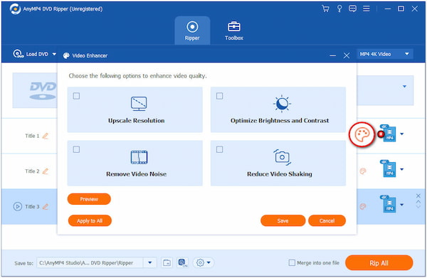Toggle the GPU acceleration icon
Viewport: 427px width, 278px height.
click(182, 263)
